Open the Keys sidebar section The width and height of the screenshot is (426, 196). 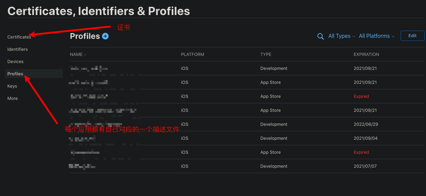click(x=12, y=86)
